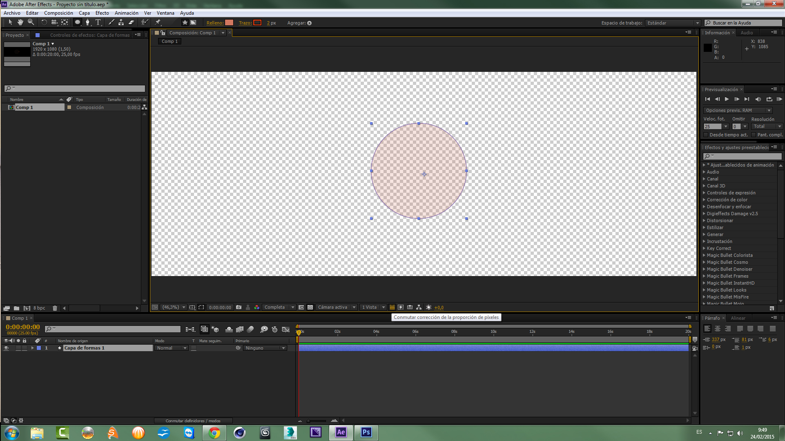Click the Photoshop icon in taskbar

(x=366, y=432)
